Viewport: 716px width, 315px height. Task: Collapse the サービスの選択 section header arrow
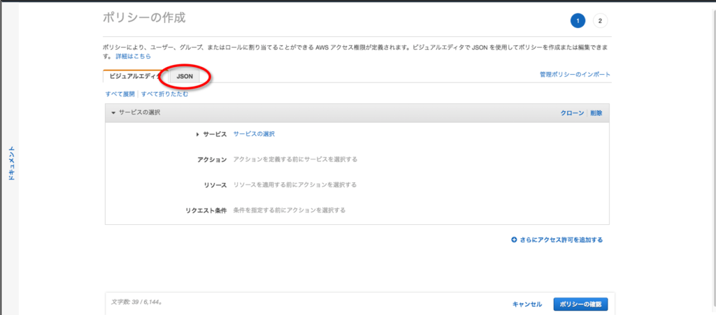tap(113, 112)
